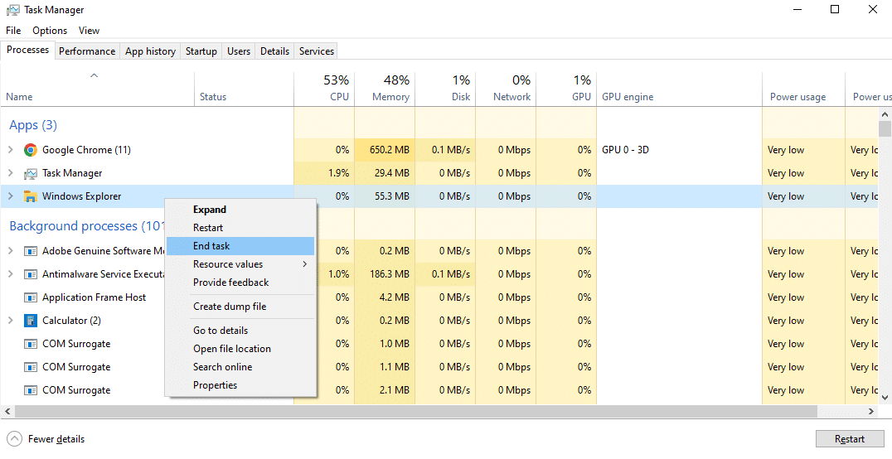892x459 pixels.
Task: Click the icon of COM Surrogate row with 2.1 MB
Action: 30,390
